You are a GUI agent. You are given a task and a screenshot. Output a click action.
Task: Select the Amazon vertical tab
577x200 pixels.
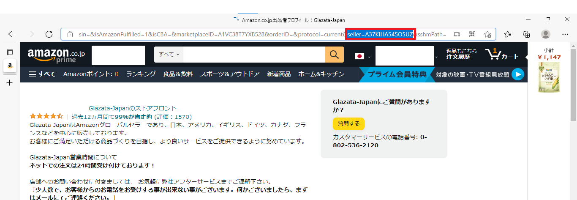click(x=10, y=66)
